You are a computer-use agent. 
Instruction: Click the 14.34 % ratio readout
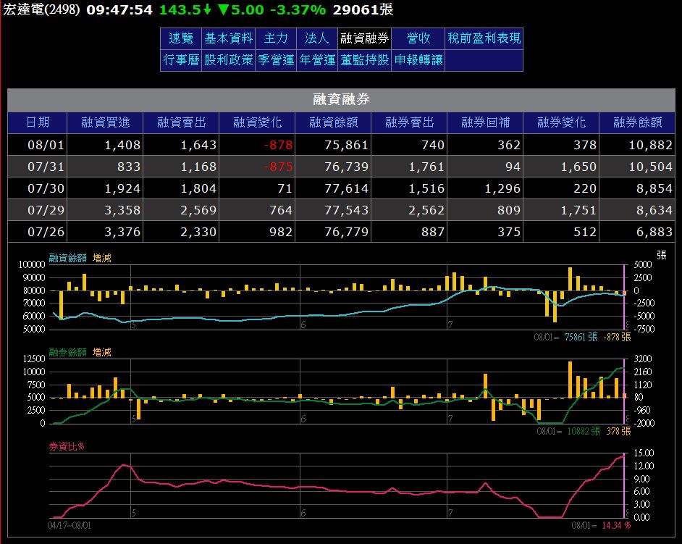(616, 526)
